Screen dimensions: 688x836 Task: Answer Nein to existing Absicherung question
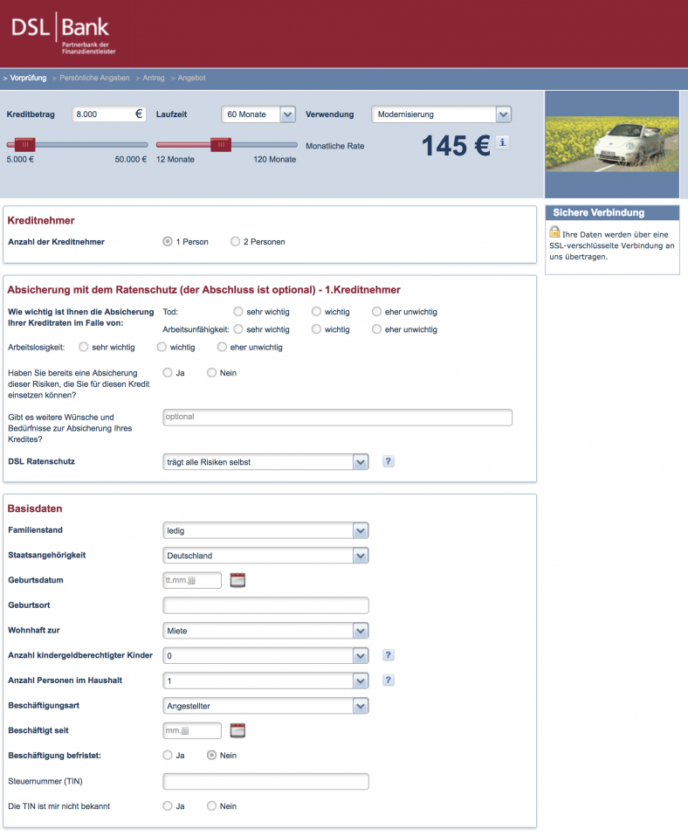pyautogui.click(x=211, y=373)
